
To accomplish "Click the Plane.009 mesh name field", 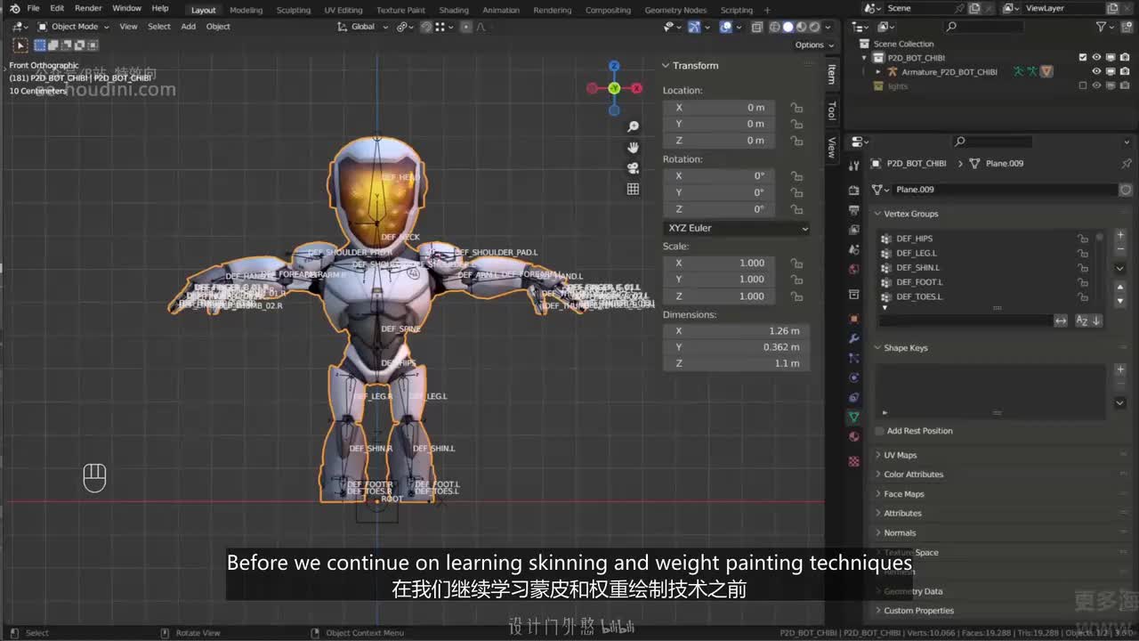I will tap(1004, 190).
